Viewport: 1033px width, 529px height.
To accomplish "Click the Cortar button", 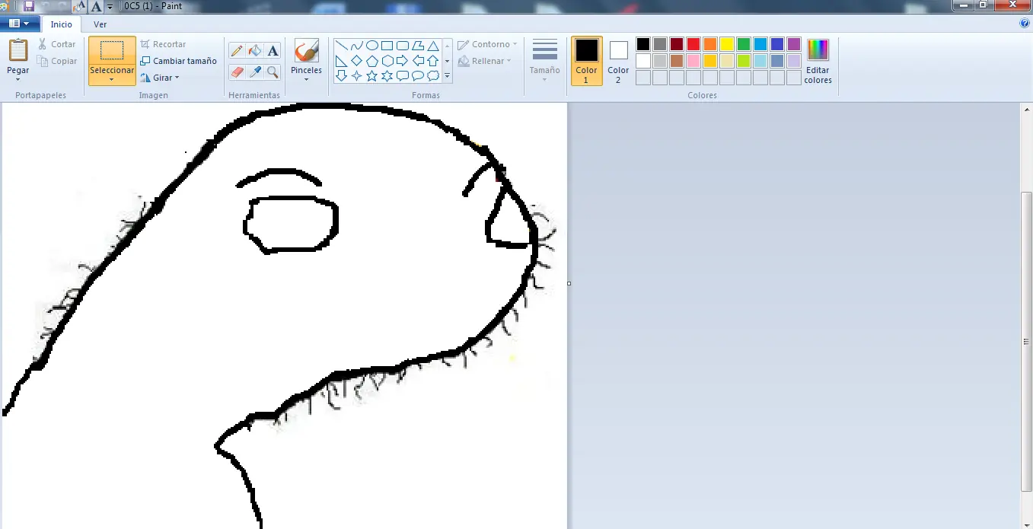I will [58, 44].
